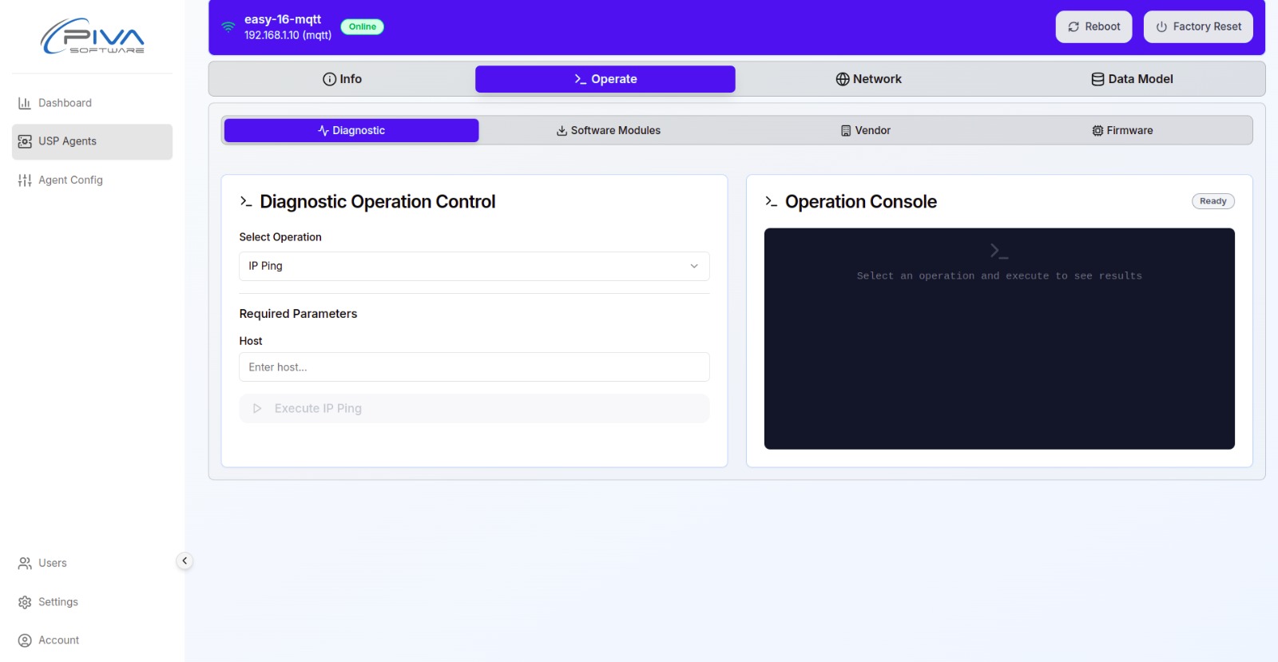Image resolution: width=1278 pixels, height=662 pixels.
Task: Select the Software Modules sub-tab
Action: click(x=608, y=131)
